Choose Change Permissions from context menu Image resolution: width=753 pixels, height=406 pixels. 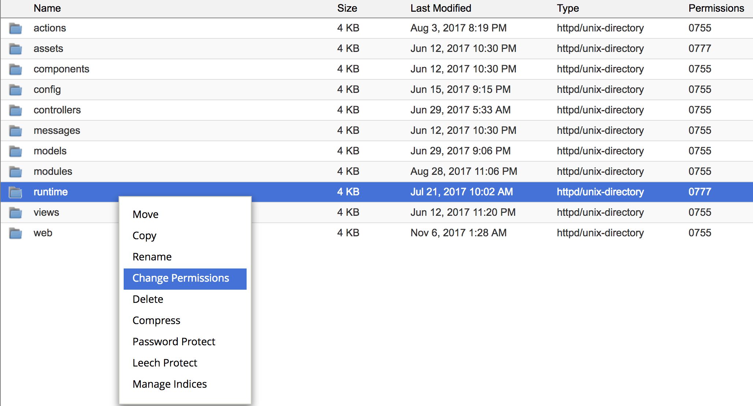click(181, 278)
